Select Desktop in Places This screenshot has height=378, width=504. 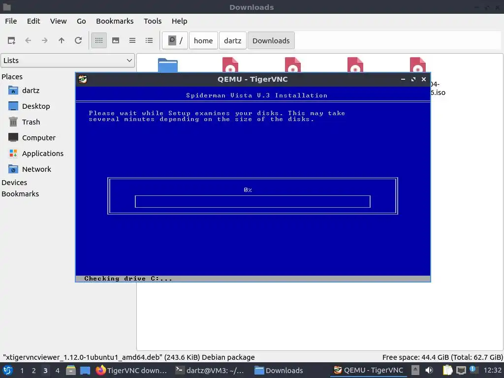(36, 106)
